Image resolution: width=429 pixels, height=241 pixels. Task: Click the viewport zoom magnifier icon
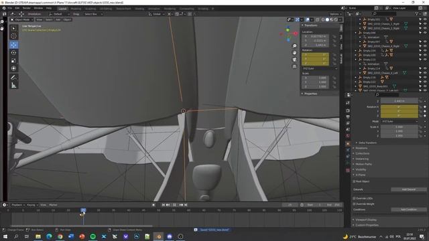pyautogui.click(x=294, y=46)
